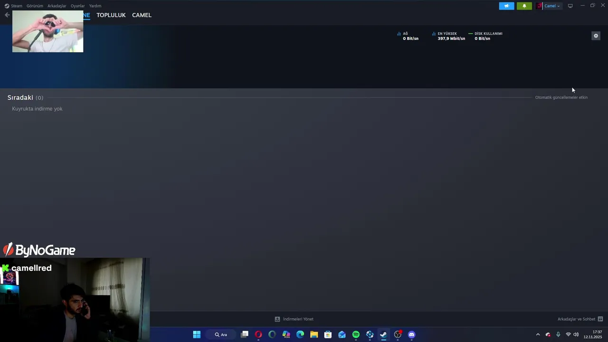The width and height of the screenshot is (608, 342).
Task: Open the Windows Start menu
Action: [x=197, y=334]
